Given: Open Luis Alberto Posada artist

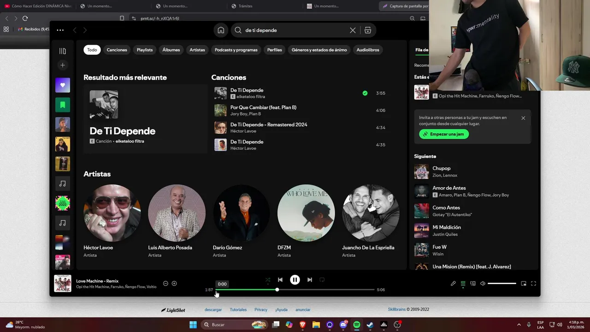Looking at the screenshot, I should (x=177, y=213).
